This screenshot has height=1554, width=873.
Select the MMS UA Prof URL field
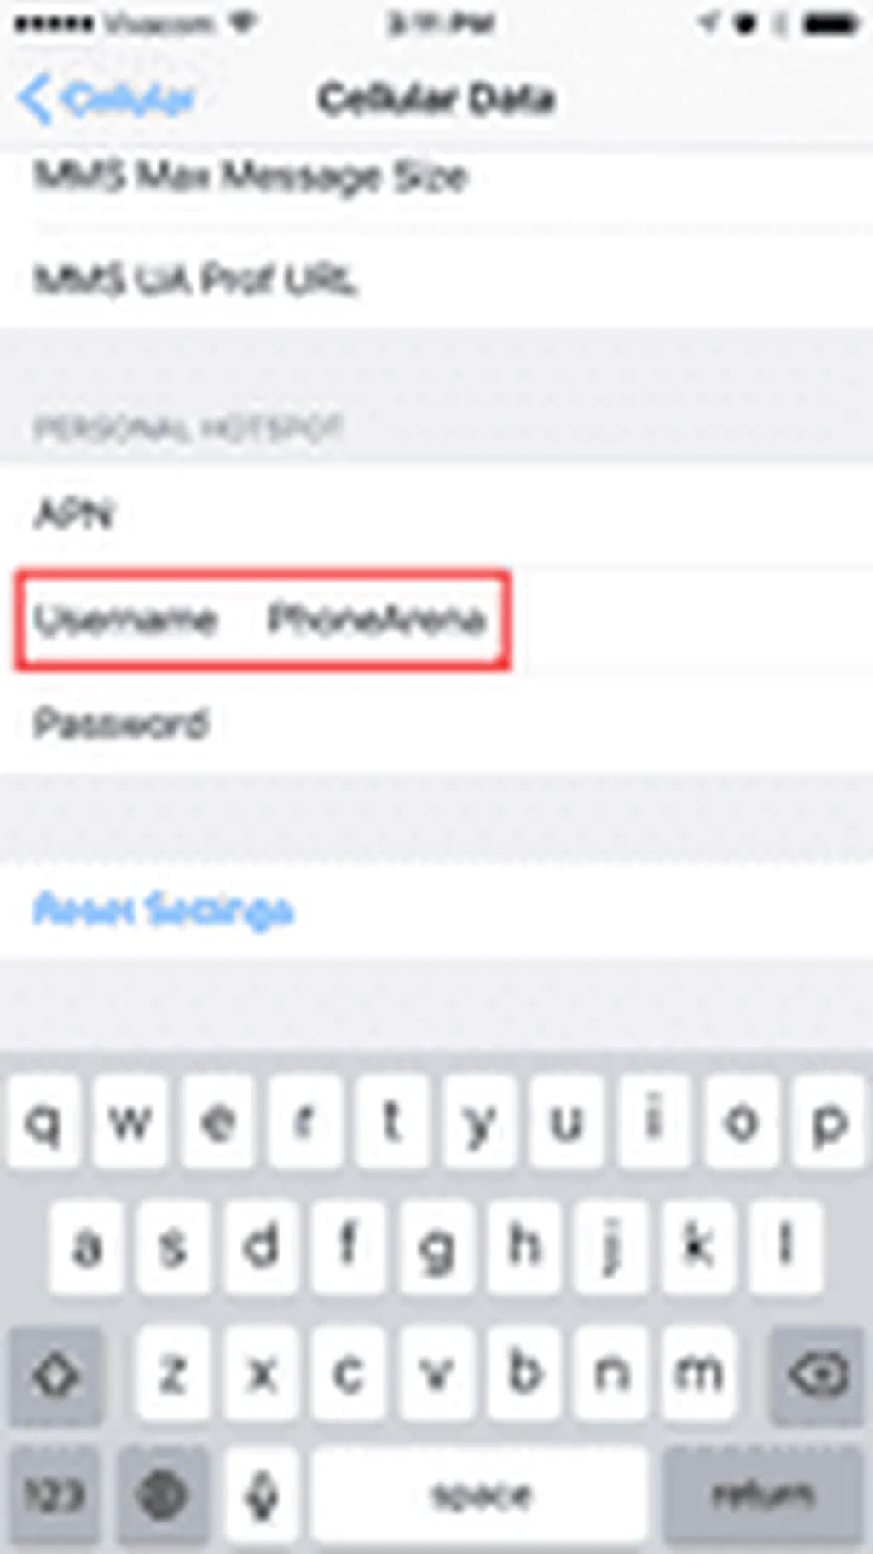(436, 279)
